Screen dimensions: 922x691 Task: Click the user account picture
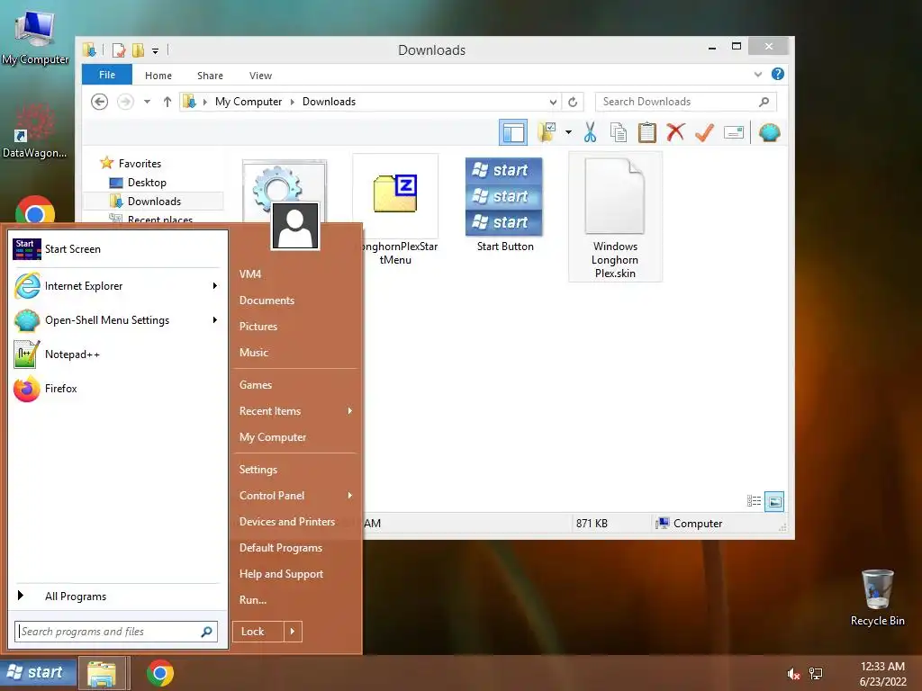[x=295, y=226]
